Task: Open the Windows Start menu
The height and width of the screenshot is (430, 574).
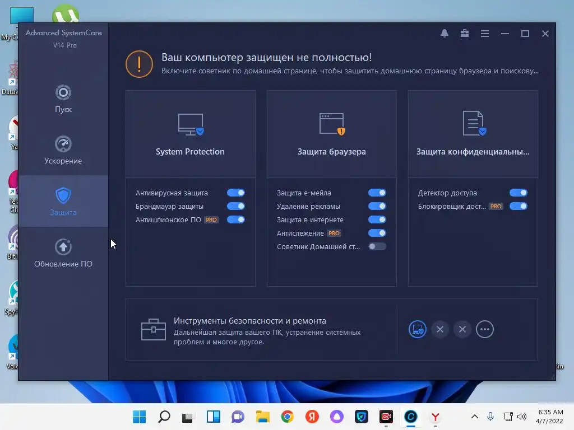Action: pos(139,417)
